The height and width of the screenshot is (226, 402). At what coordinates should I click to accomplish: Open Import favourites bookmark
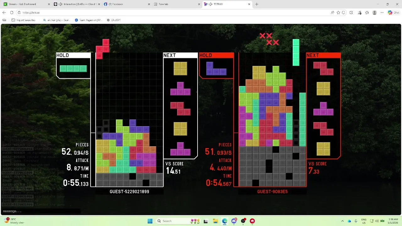click(23, 20)
